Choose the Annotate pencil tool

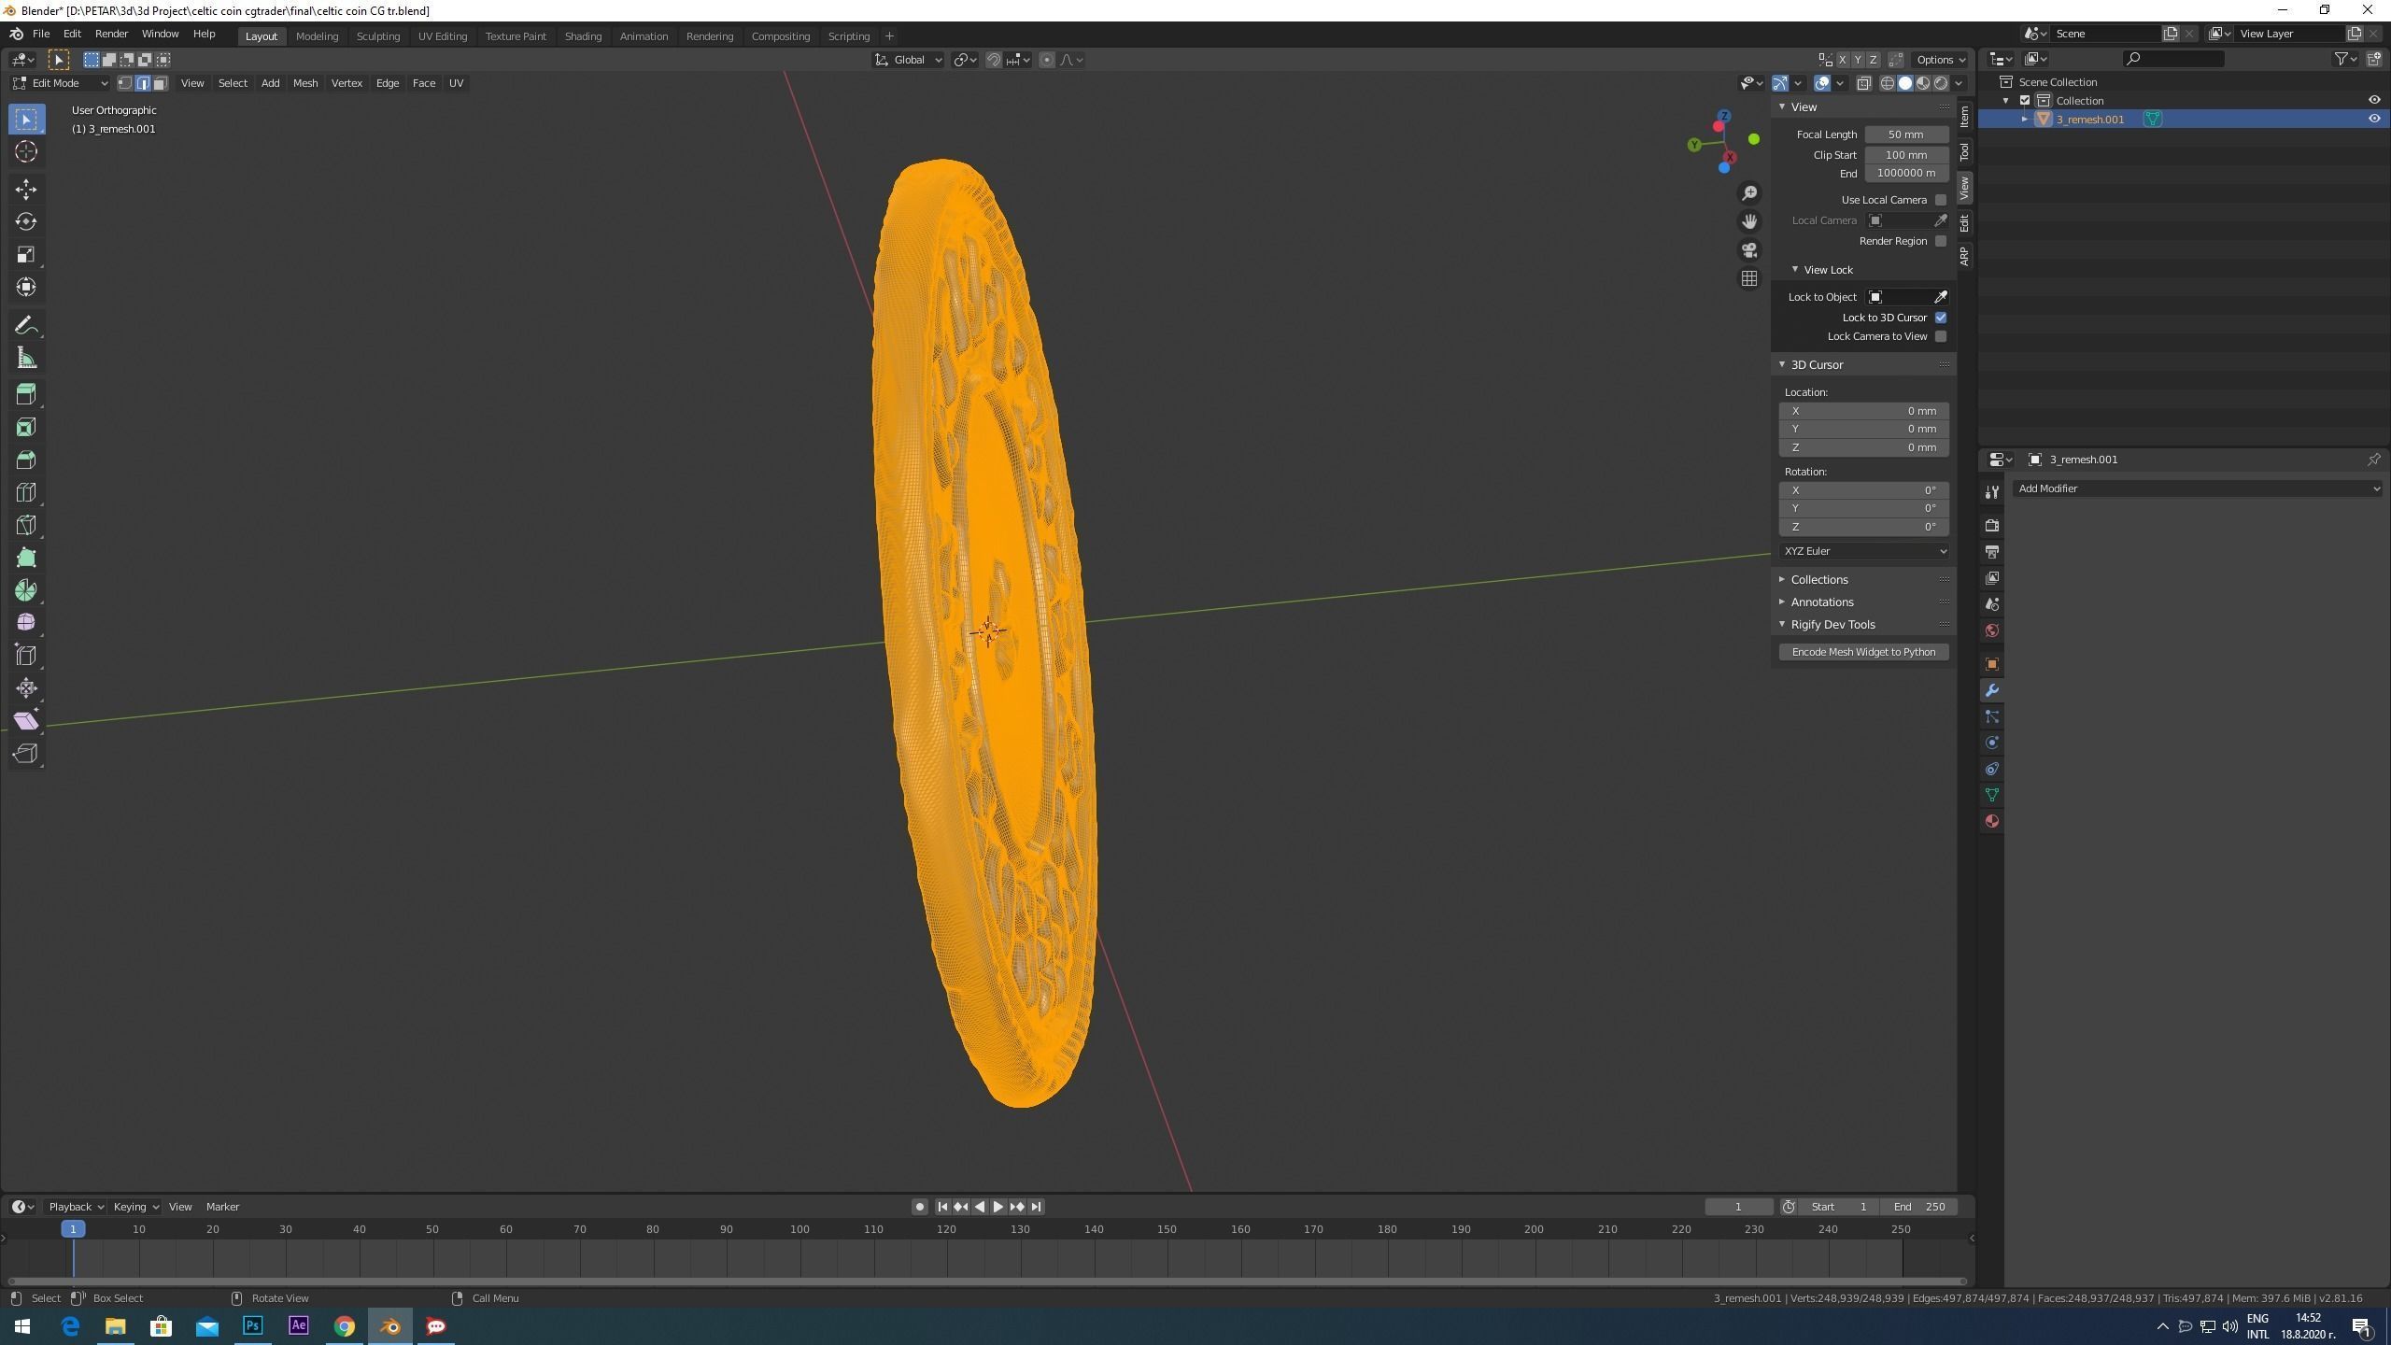(x=25, y=325)
